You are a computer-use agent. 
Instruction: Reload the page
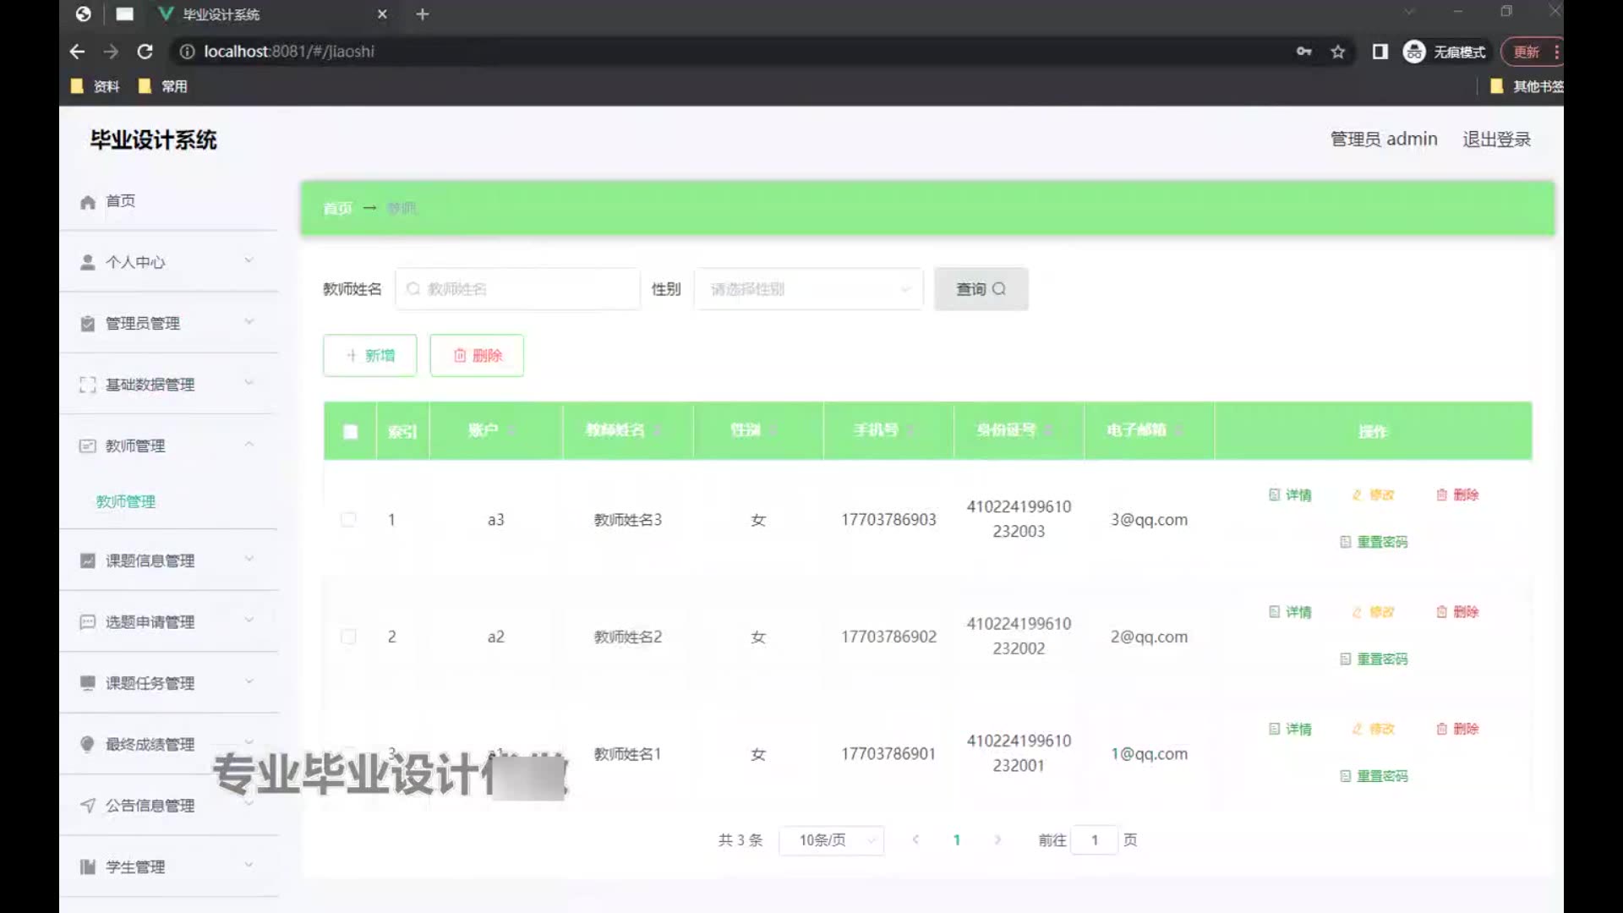[145, 52]
